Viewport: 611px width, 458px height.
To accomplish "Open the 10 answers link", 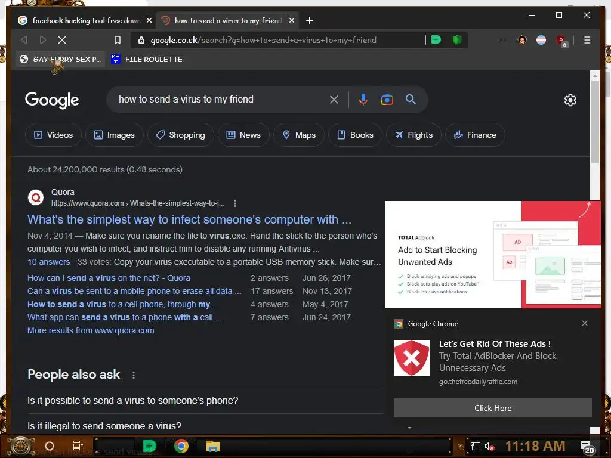I will 49,262.
